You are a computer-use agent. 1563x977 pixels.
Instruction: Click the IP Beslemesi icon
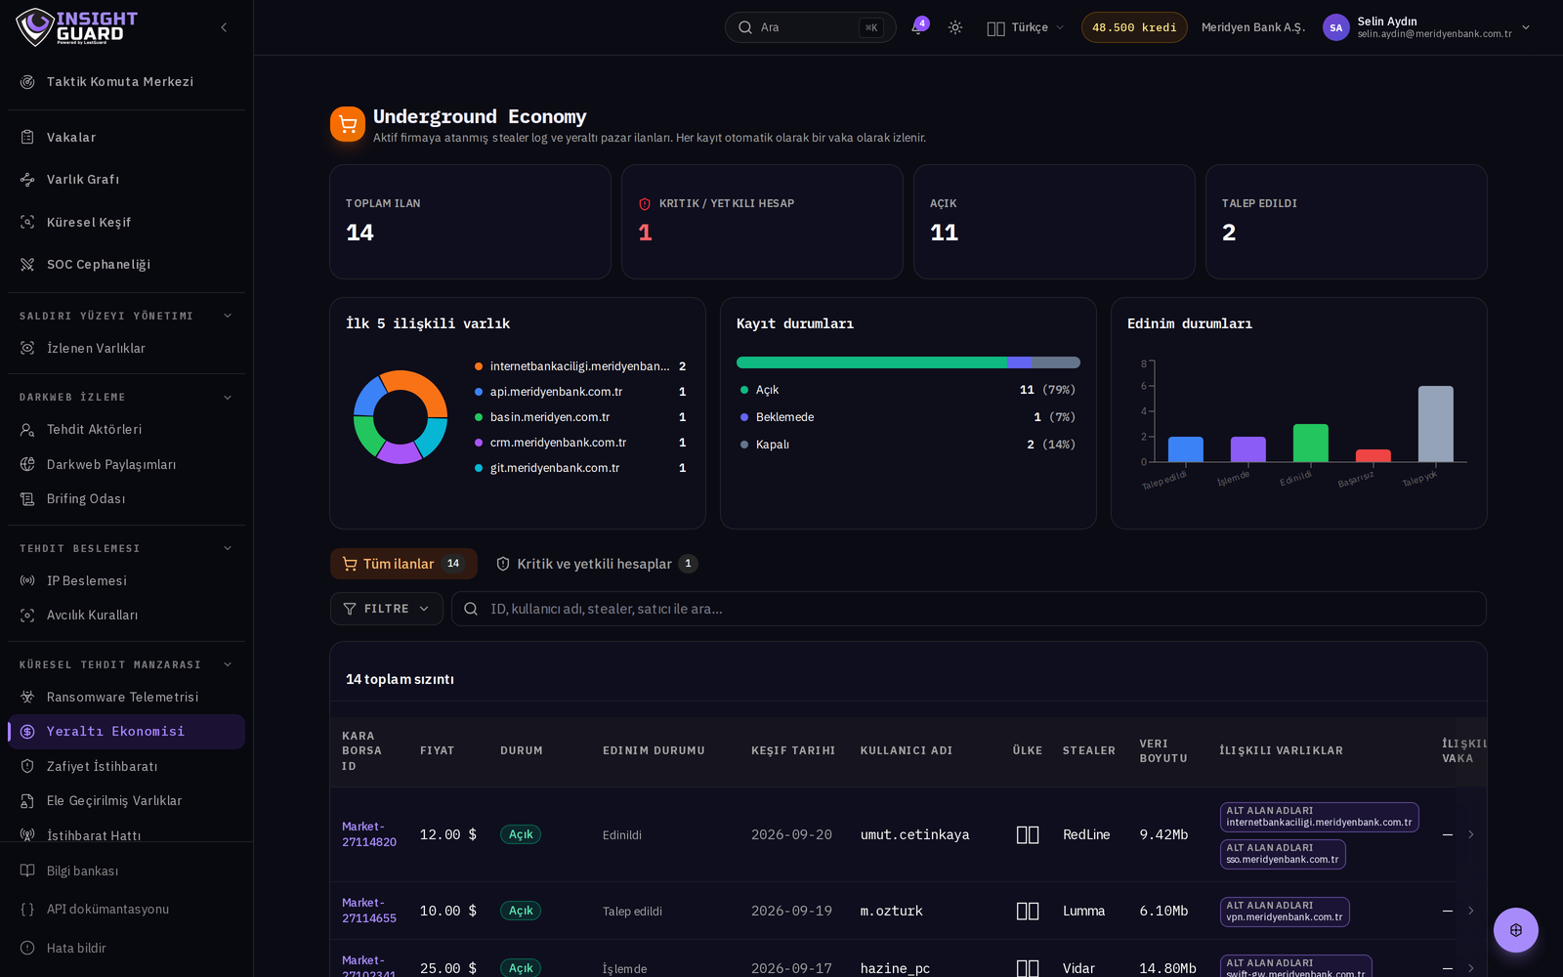click(x=27, y=581)
